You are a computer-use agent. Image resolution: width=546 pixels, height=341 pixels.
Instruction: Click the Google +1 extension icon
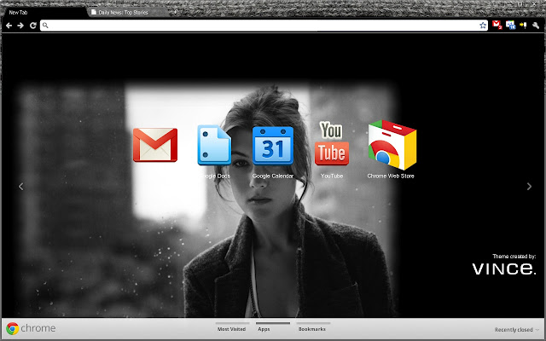pyautogui.click(x=509, y=26)
